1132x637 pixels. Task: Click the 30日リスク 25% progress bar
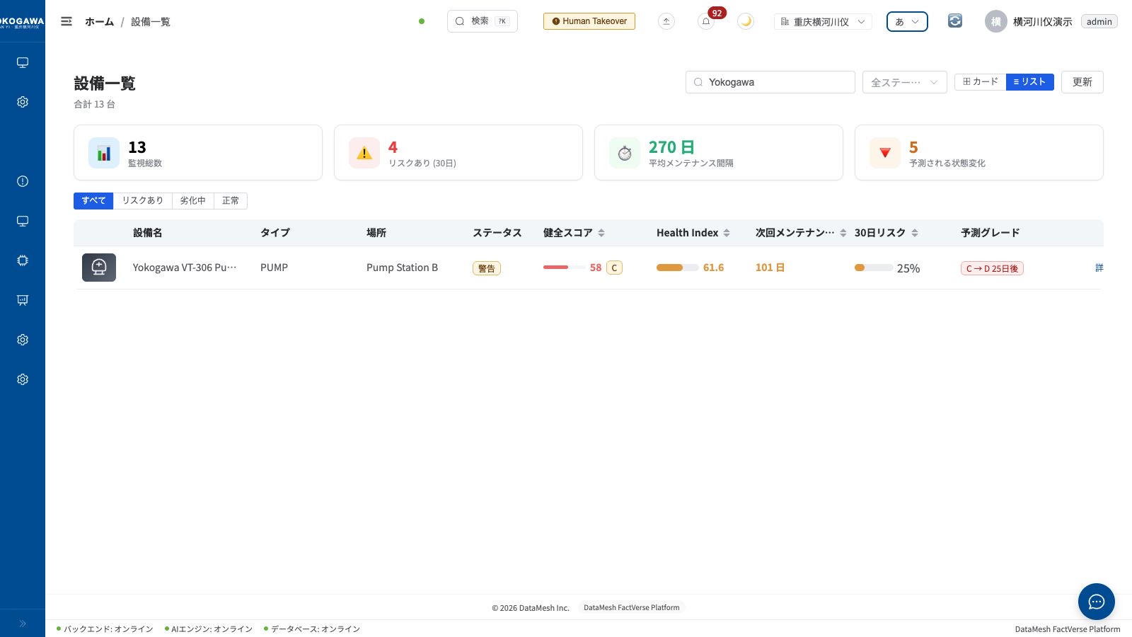pyautogui.click(x=874, y=268)
